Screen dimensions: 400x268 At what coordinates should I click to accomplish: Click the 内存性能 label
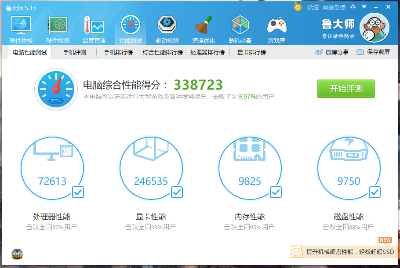pos(250,217)
